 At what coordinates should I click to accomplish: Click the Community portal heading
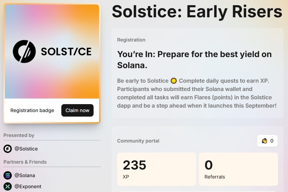138,141
